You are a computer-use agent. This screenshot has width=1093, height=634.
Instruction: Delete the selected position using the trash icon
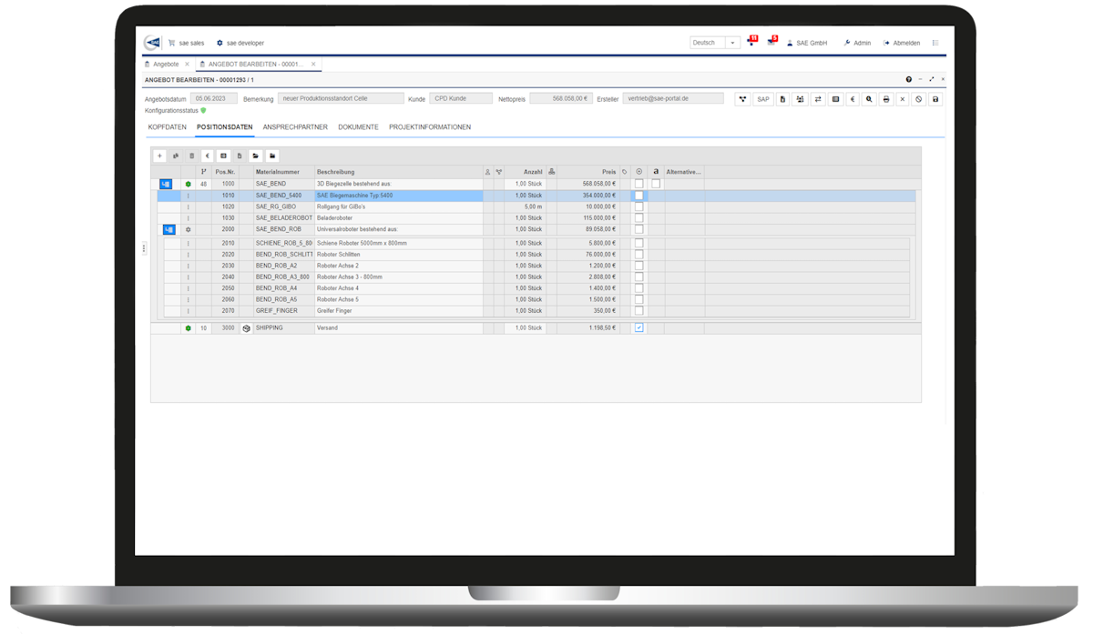point(191,156)
